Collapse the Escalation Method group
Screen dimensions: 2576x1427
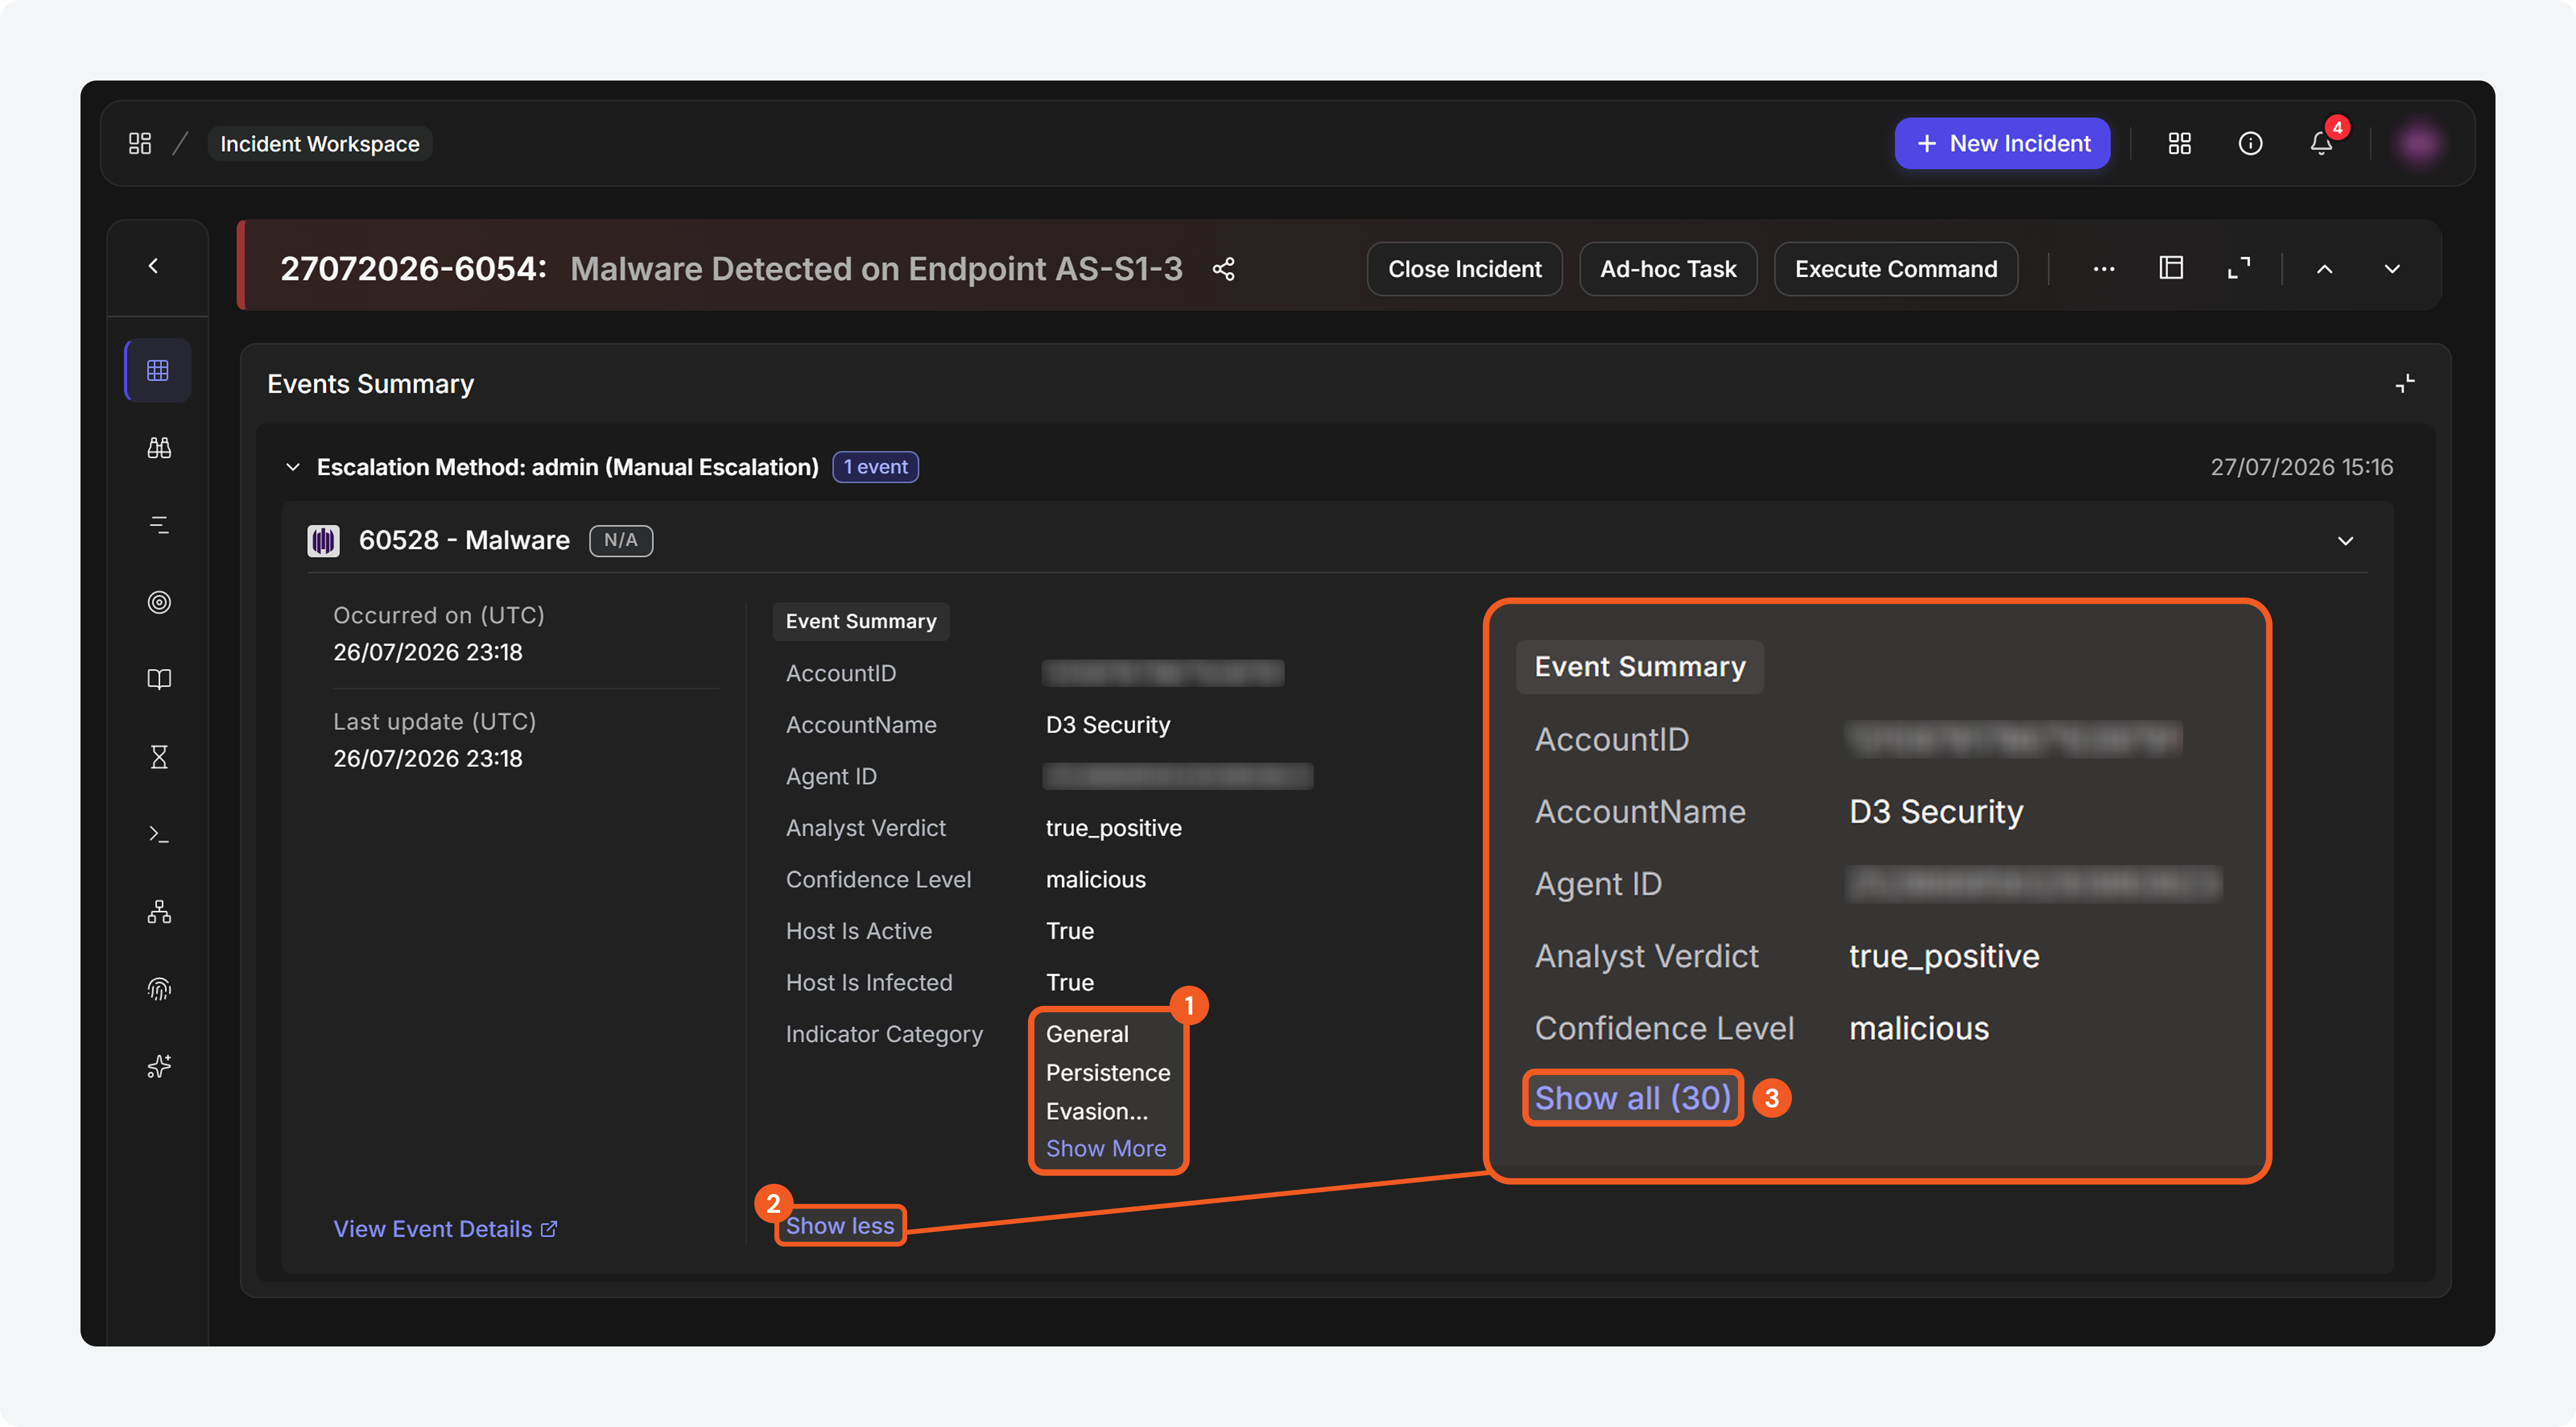[293, 467]
